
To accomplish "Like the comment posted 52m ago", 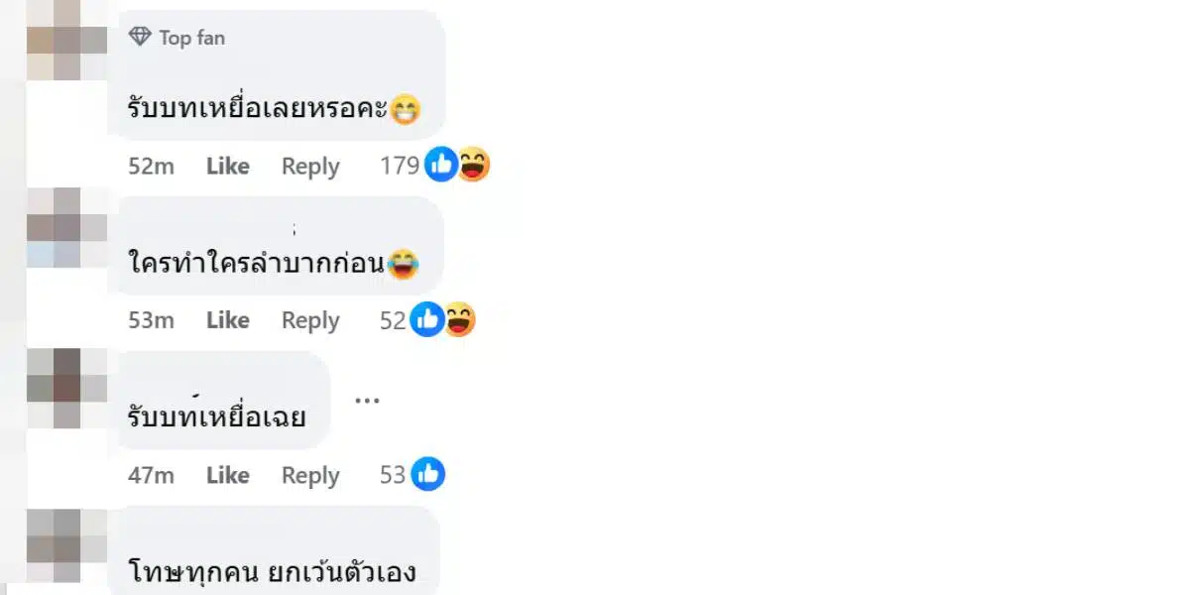I will (227, 166).
